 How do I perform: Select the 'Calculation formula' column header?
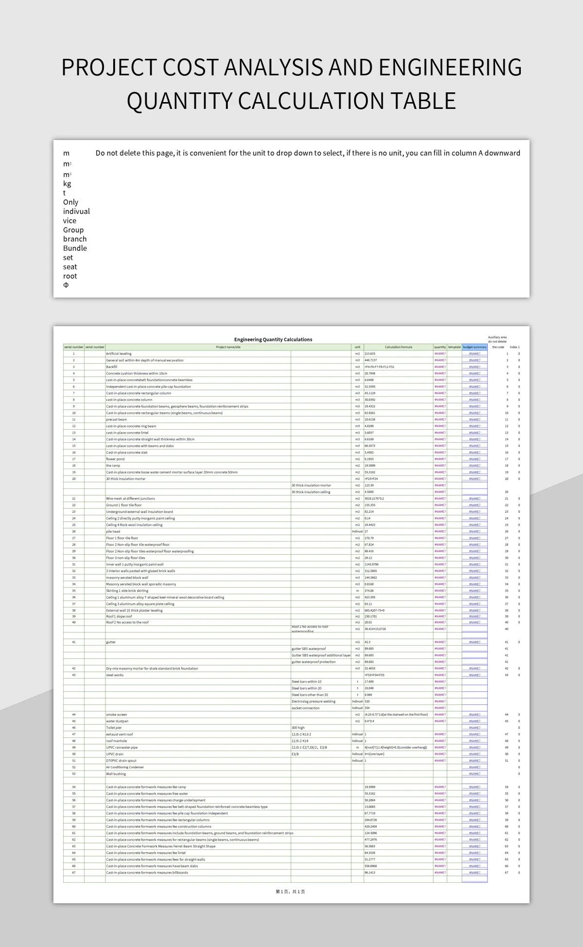pos(398,347)
